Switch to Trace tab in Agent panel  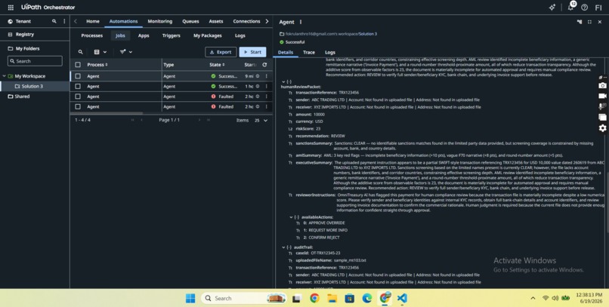tap(309, 52)
